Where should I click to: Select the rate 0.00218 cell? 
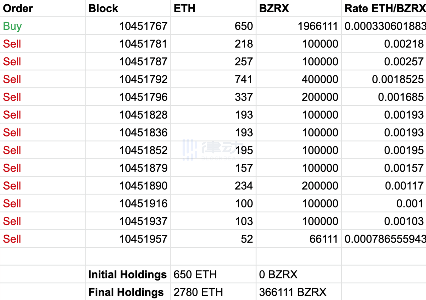point(403,44)
